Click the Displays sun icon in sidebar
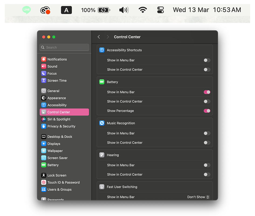Image resolution: width=255 pixels, height=216 pixels. 44,144
